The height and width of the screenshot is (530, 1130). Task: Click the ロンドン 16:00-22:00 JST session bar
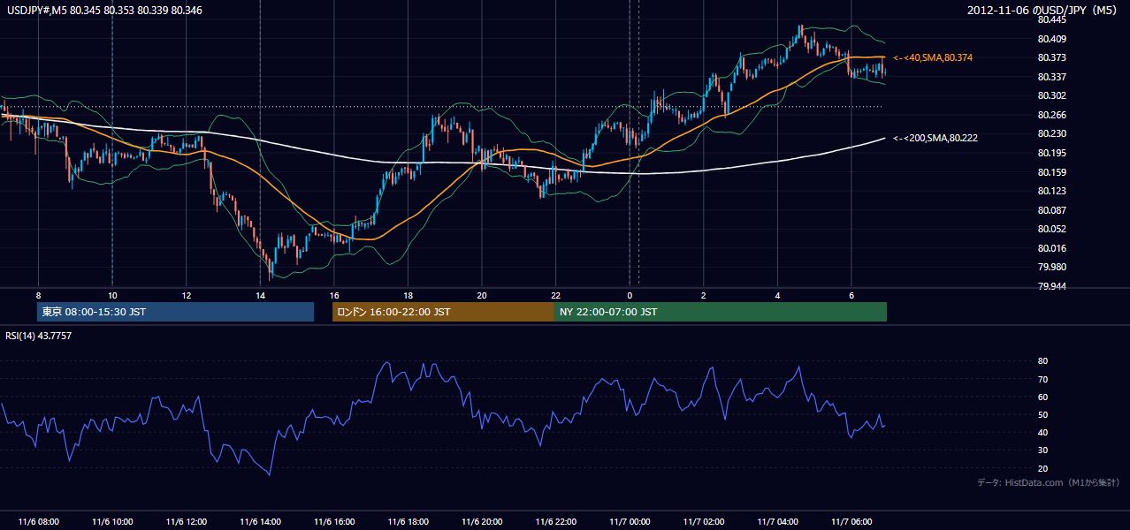pos(443,312)
